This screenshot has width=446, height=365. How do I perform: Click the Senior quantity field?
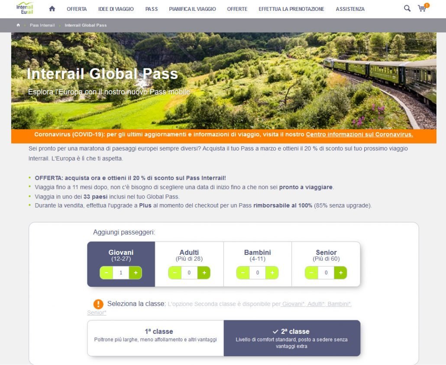tap(326, 273)
